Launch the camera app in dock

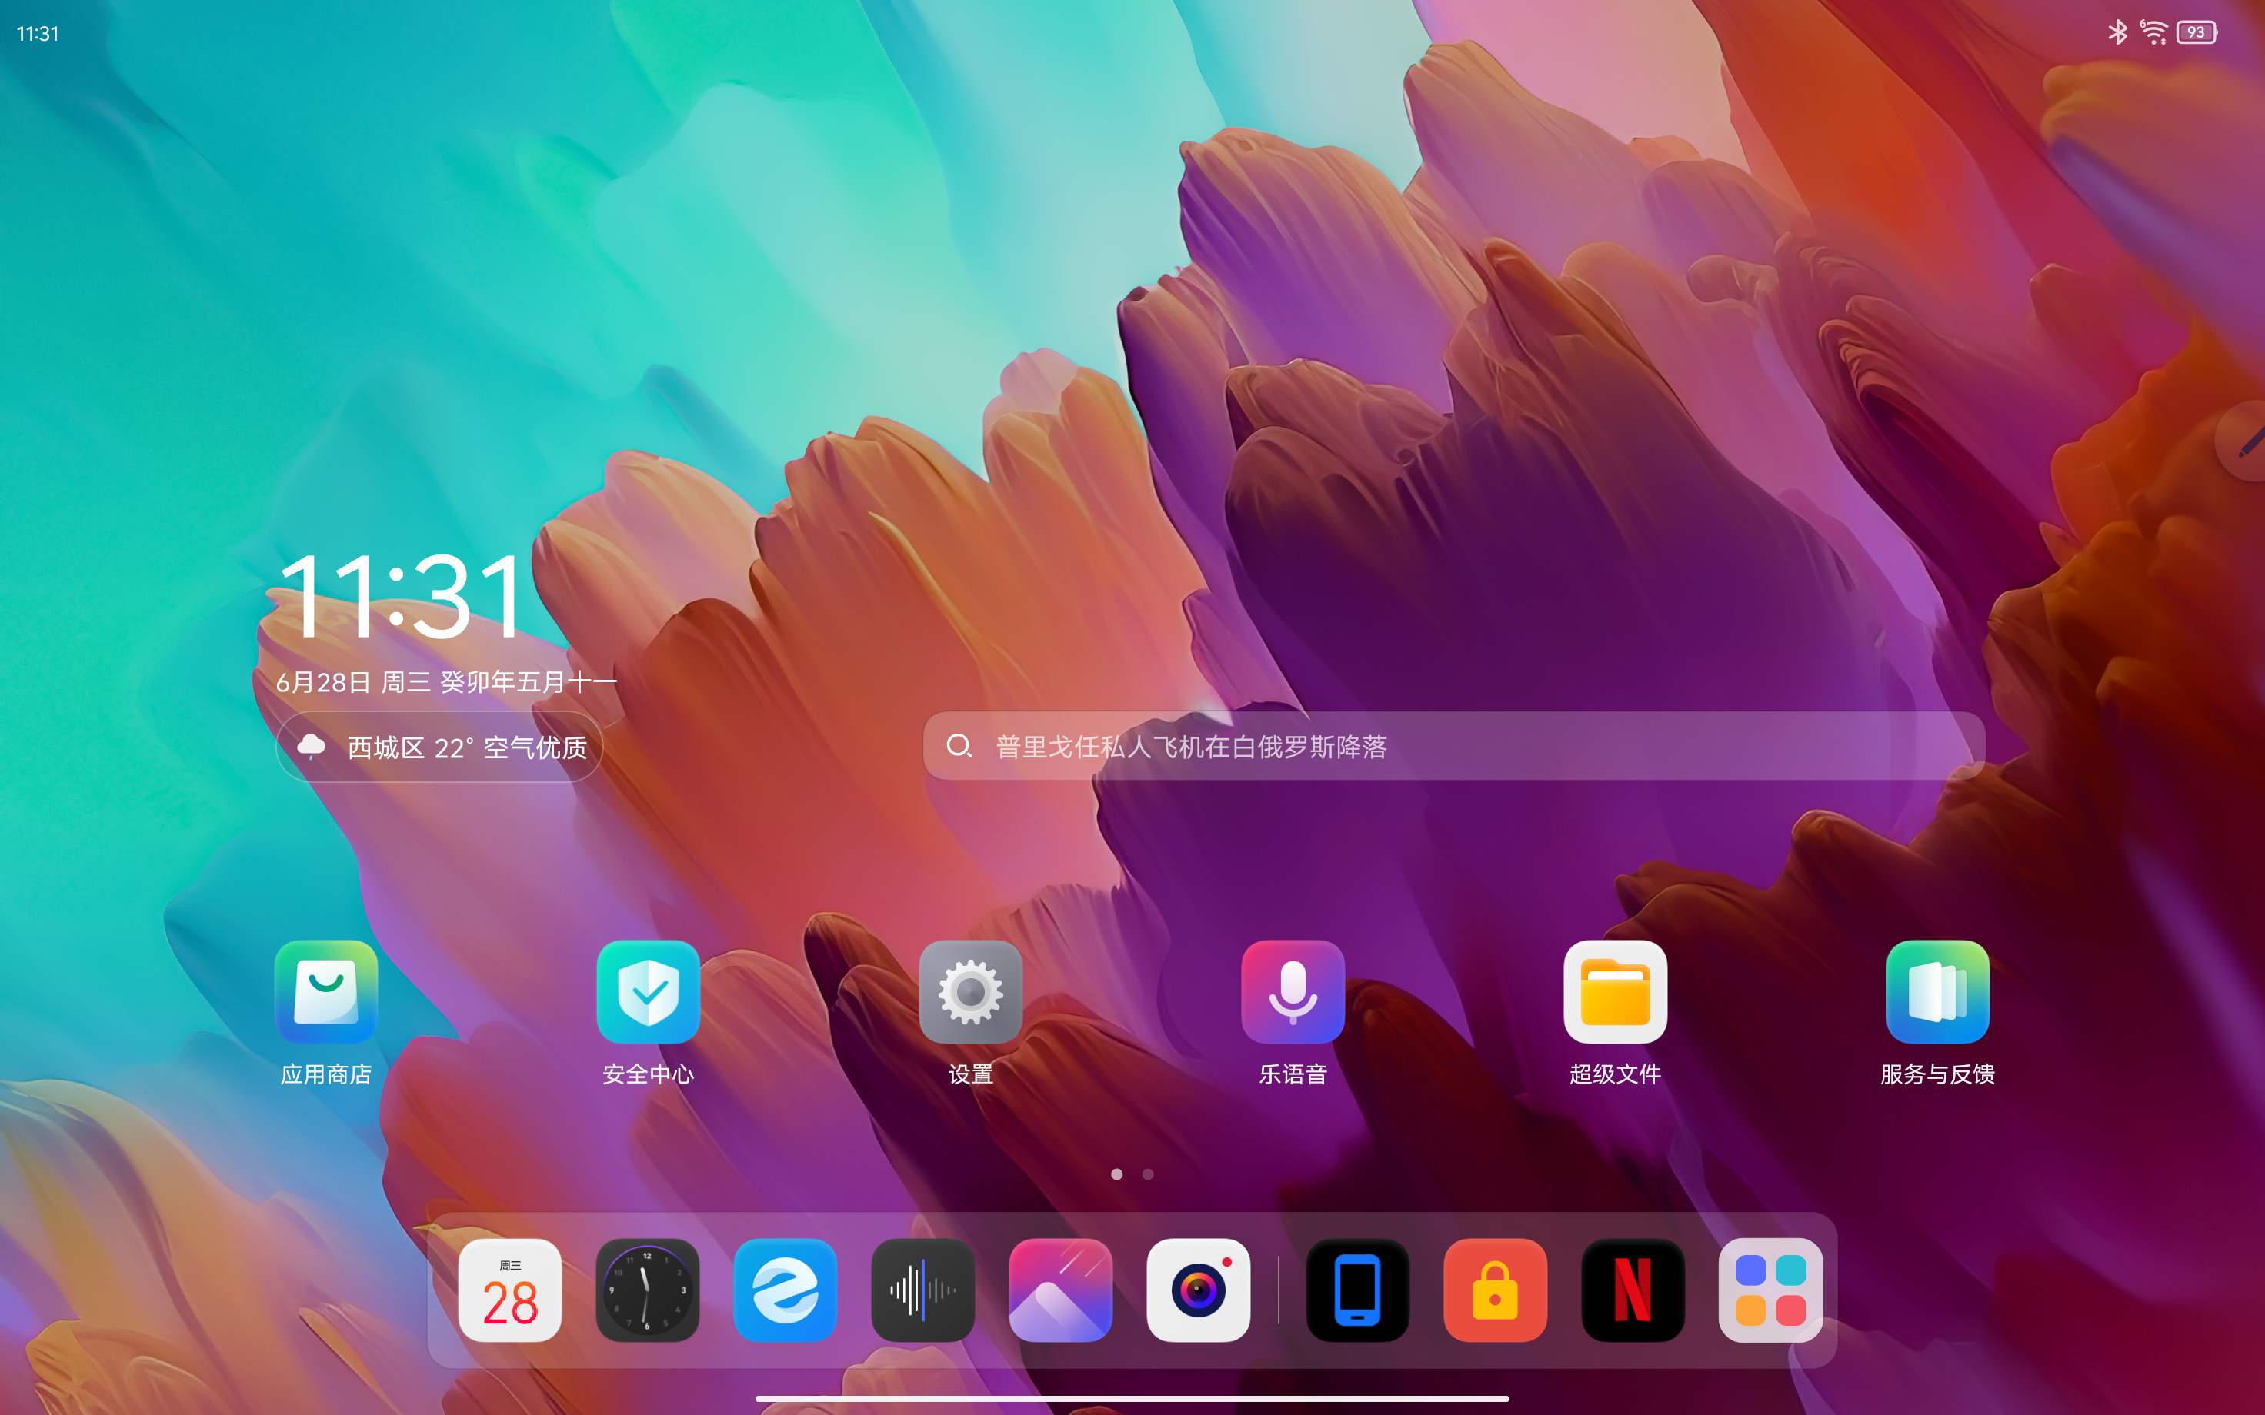coord(1198,1290)
